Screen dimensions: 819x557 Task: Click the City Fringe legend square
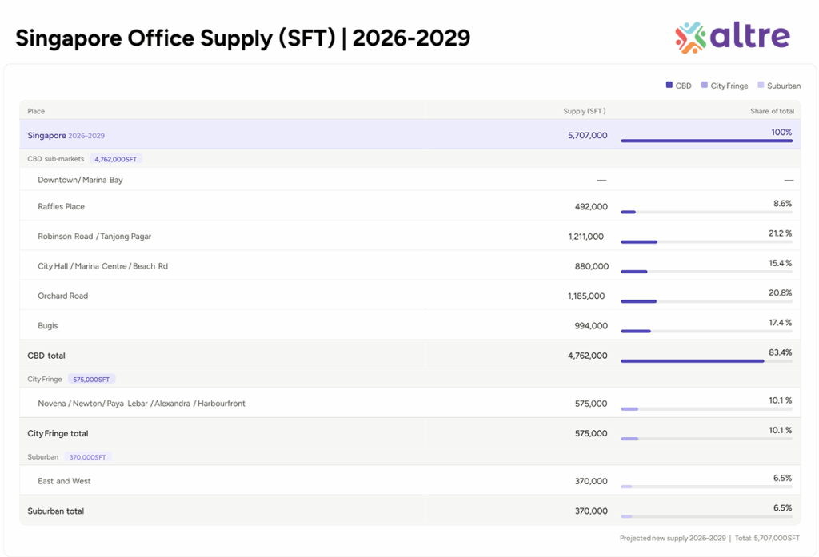705,85
